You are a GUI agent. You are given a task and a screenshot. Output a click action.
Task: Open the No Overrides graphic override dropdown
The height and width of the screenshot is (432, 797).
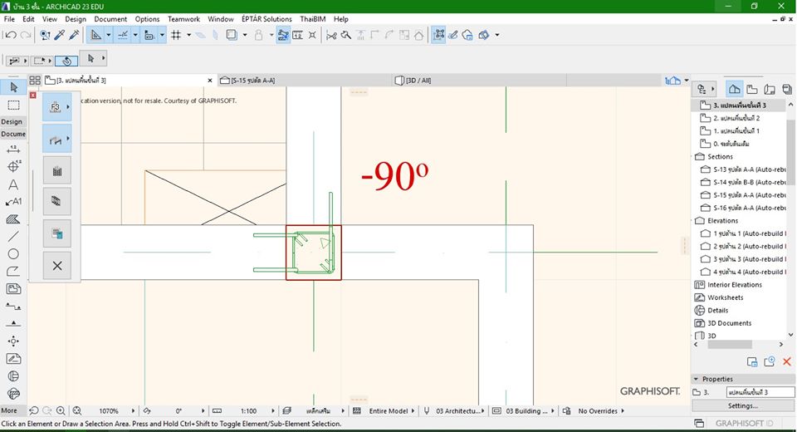pyautogui.click(x=599, y=411)
